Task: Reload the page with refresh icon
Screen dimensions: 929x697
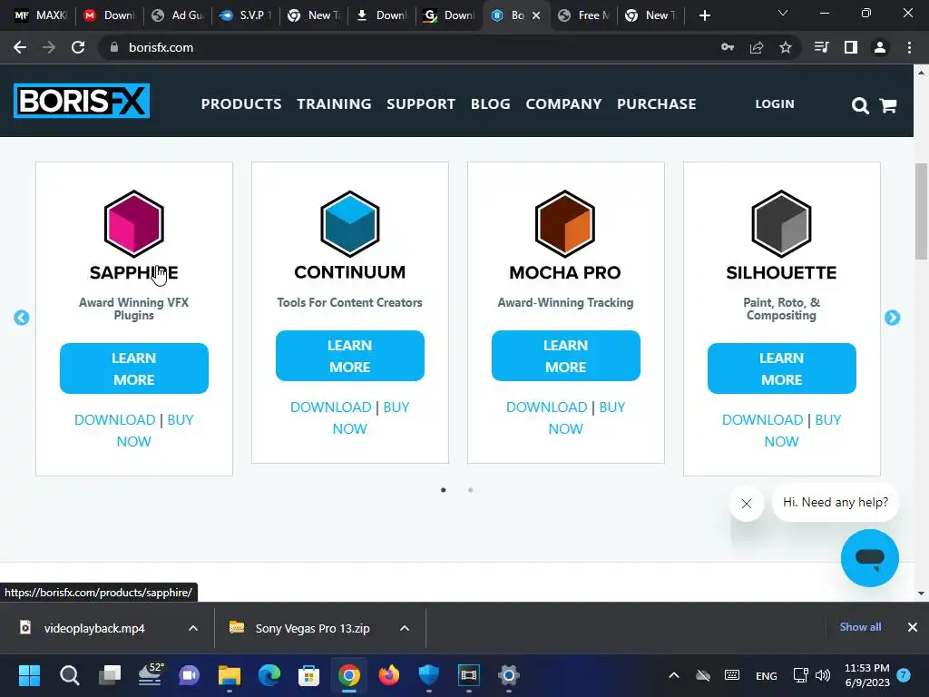Action: point(78,47)
